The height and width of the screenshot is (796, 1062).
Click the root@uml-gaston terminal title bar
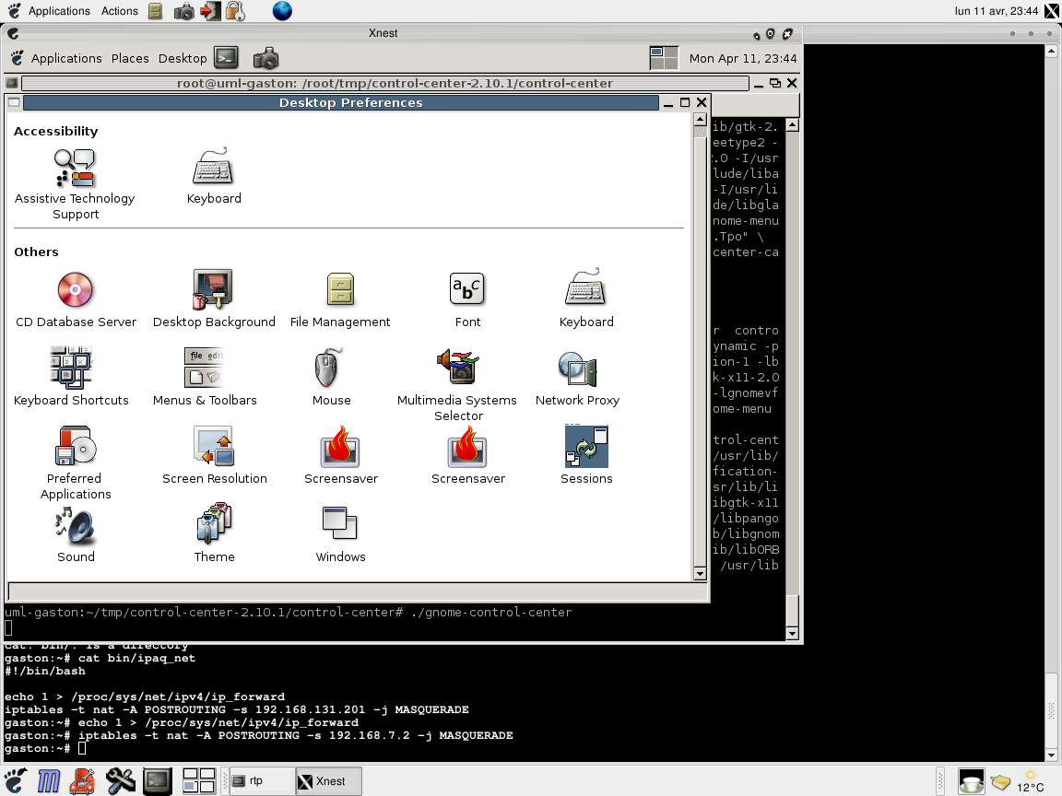[386, 83]
